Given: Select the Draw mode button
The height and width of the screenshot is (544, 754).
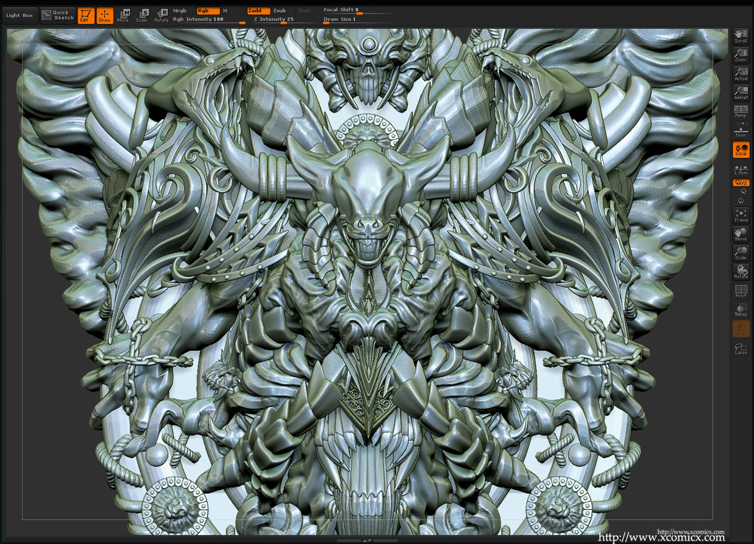Looking at the screenshot, I should (x=104, y=16).
